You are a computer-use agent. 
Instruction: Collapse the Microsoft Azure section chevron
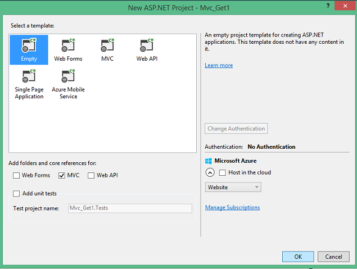pyautogui.click(x=210, y=172)
